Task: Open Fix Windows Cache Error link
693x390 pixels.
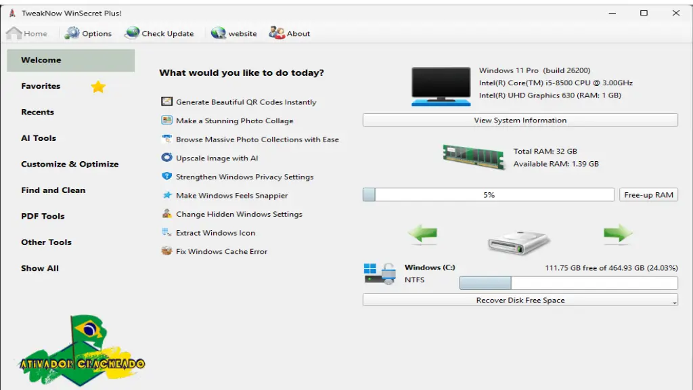Action: tap(221, 251)
